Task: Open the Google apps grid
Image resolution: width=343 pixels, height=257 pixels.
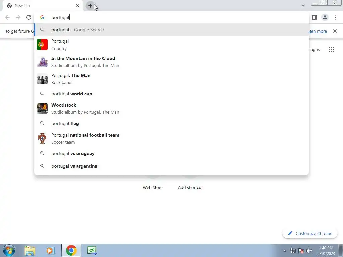Action: pos(332,50)
